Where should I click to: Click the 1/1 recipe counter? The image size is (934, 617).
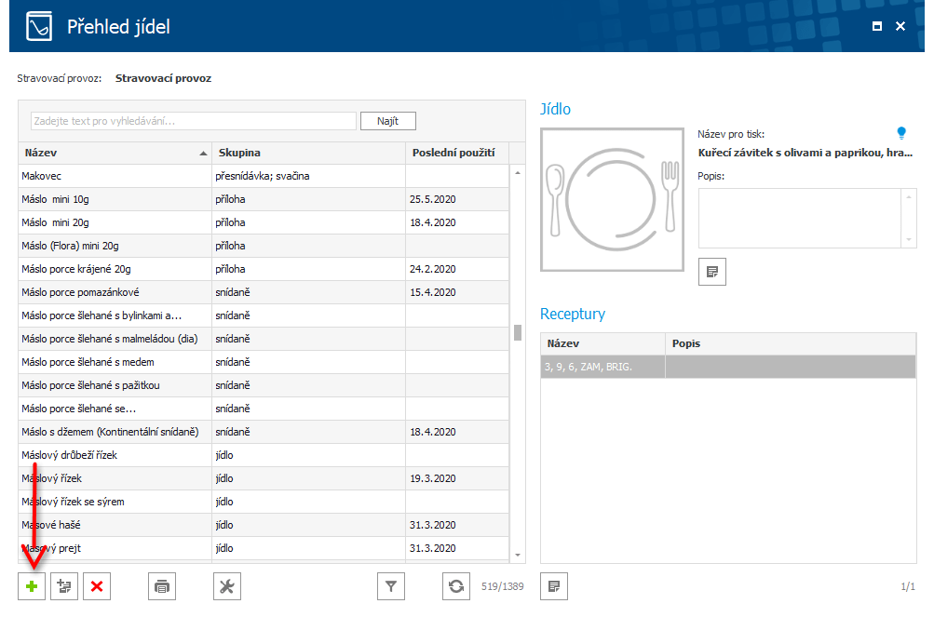click(x=908, y=586)
